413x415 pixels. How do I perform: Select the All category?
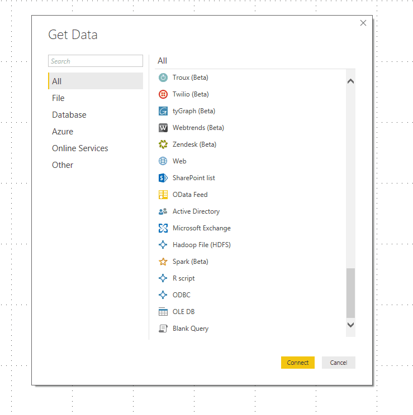point(96,81)
